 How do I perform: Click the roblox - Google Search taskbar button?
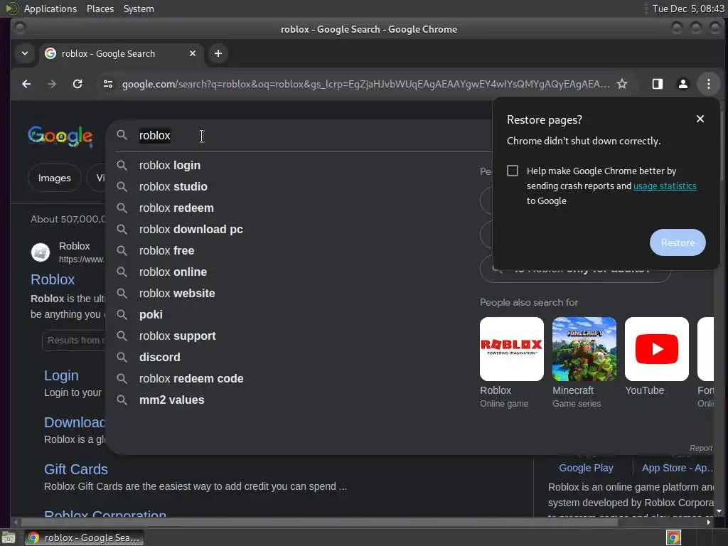click(x=84, y=537)
